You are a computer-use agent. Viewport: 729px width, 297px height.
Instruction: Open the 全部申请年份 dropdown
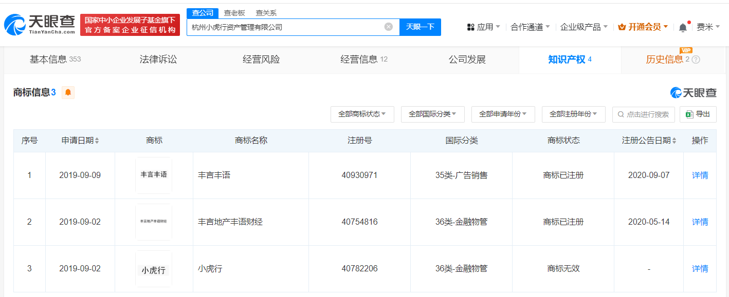coord(503,114)
